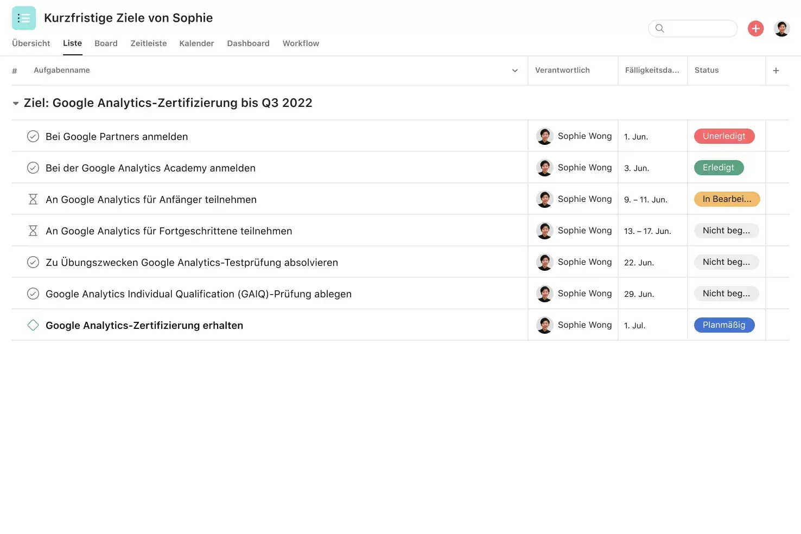
Task: Click the project title 'Kurzfristige Ziele von Sophie'
Action: (x=128, y=18)
